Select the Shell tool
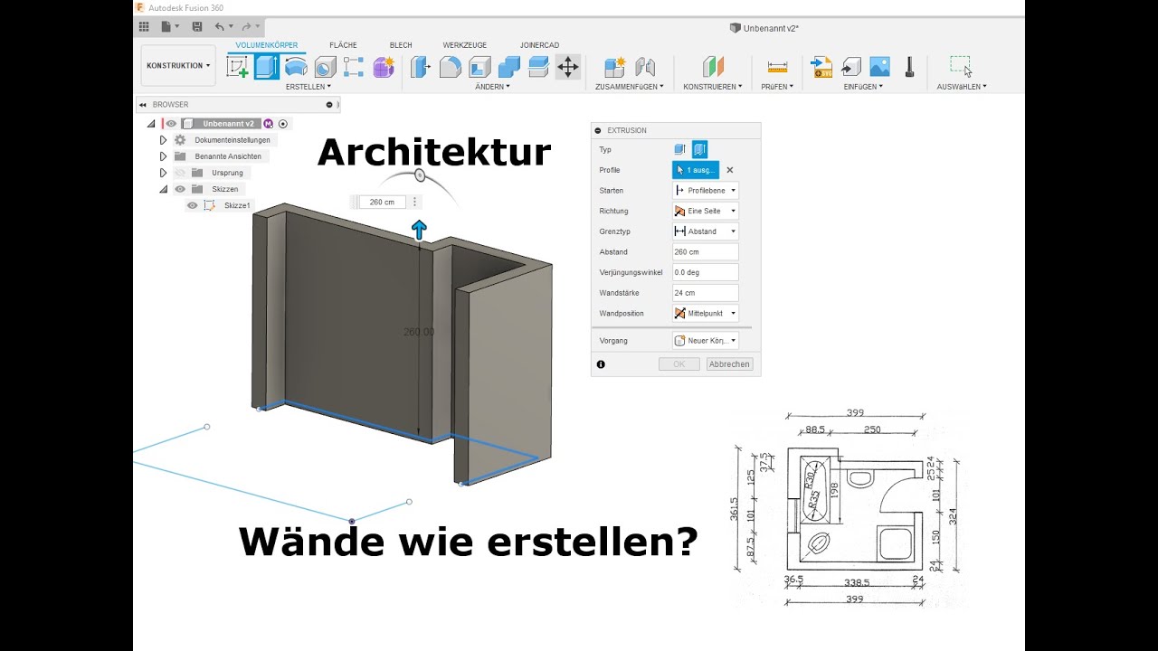The width and height of the screenshot is (1158, 651). [479, 67]
